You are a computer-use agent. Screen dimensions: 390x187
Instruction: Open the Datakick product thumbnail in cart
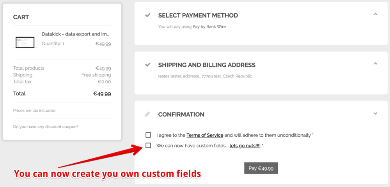click(25, 42)
